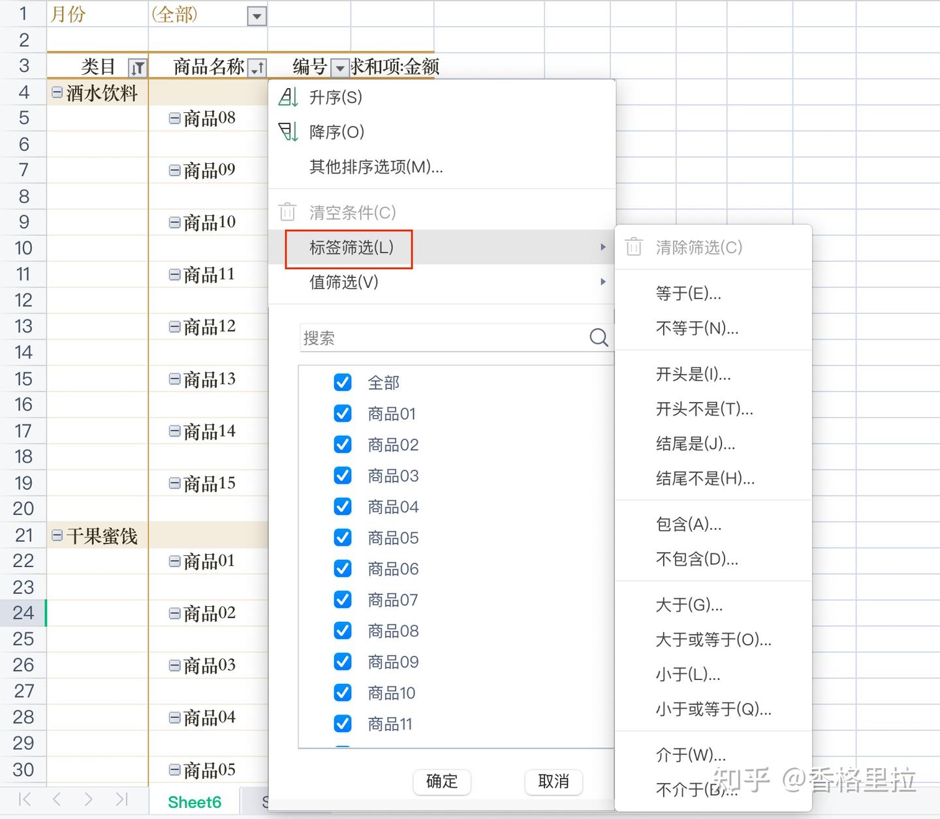Click the ascending sort icon
This screenshot has width=940, height=819.
click(x=288, y=97)
